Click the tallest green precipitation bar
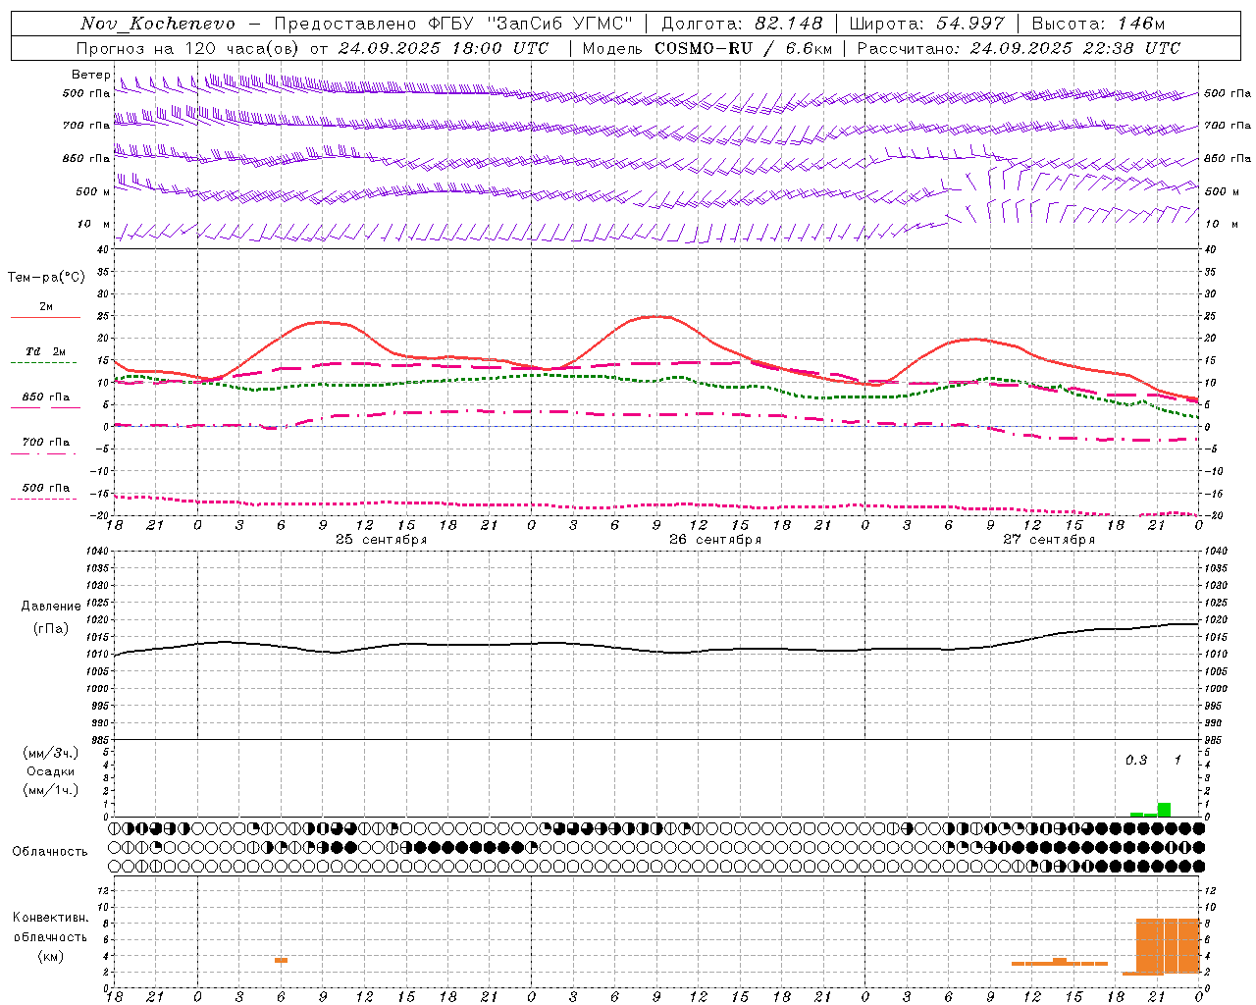This screenshot has height=1005, width=1256. click(1164, 810)
